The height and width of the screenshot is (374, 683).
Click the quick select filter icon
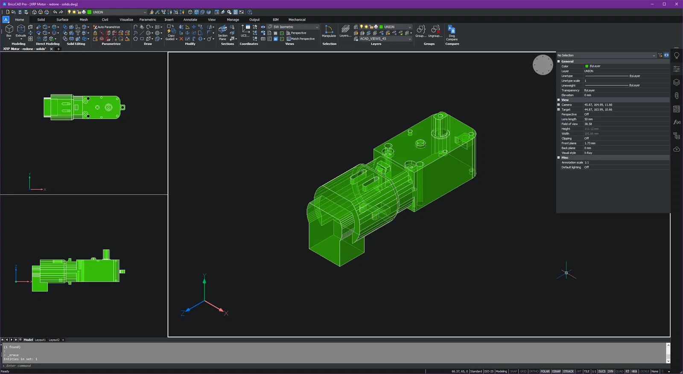pos(660,55)
